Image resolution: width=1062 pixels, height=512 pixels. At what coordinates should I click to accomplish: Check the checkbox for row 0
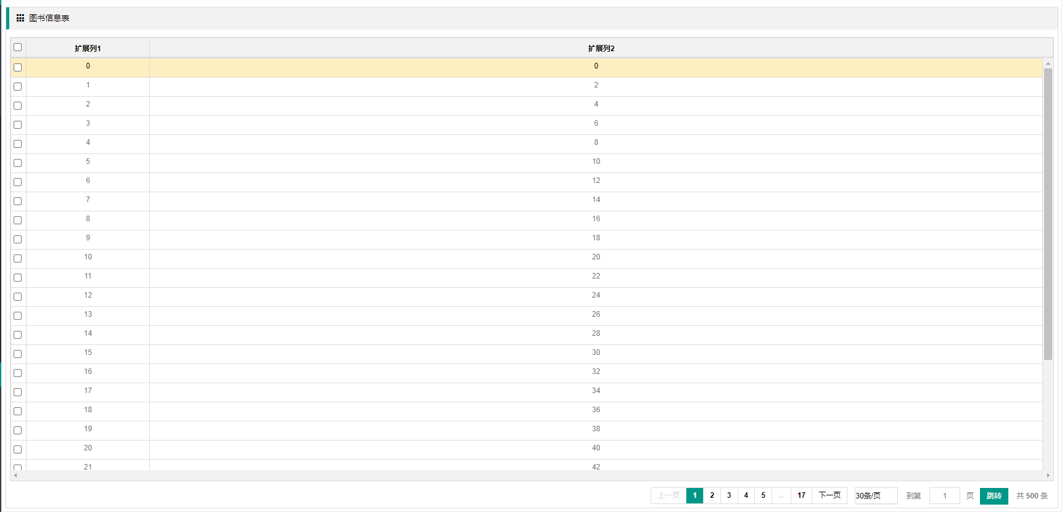(18, 68)
